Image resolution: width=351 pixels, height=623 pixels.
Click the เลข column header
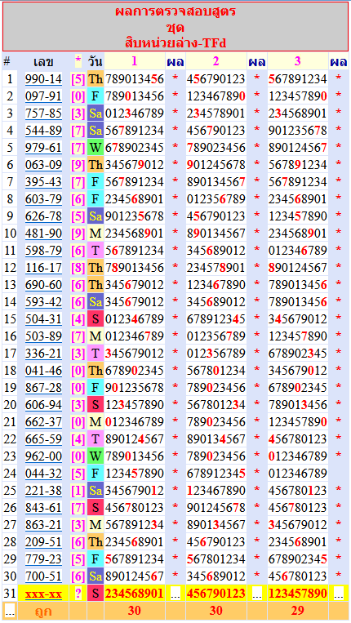tap(44, 62)
